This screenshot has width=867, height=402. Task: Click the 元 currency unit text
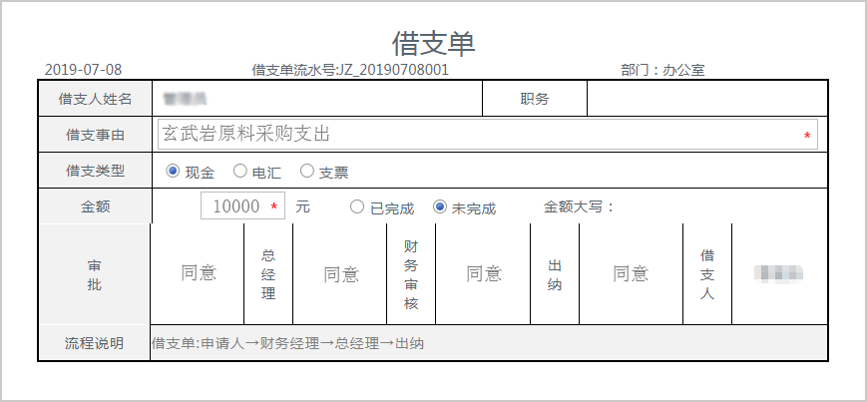[x=302, y=207]
